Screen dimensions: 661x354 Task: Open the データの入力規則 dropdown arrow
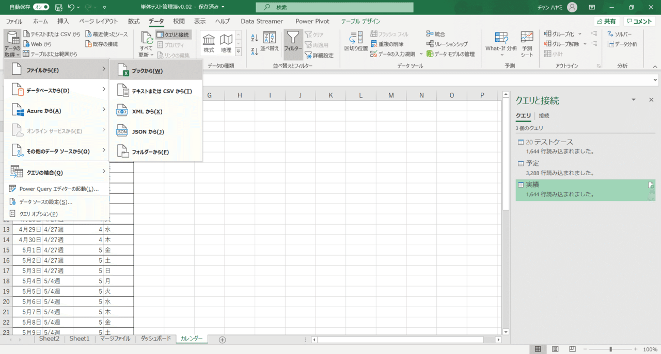(x=421, y=54)
